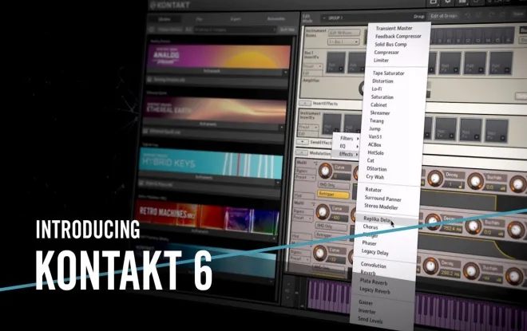Open the Hybrid Keys library banner
The height and width of the screenshot is (331, 527).
[x=211, y=163]
